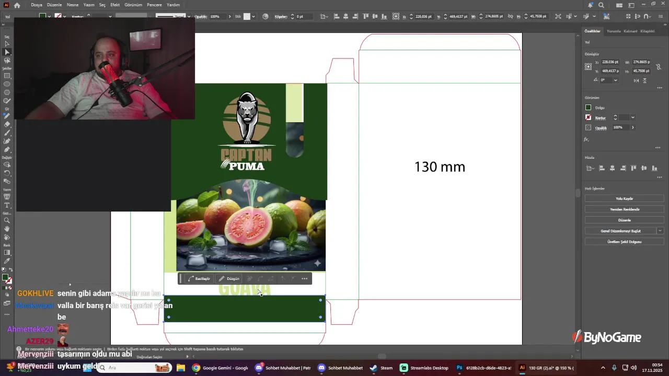
Task: Open the arrange documents icon
Action: coord(618,5)
